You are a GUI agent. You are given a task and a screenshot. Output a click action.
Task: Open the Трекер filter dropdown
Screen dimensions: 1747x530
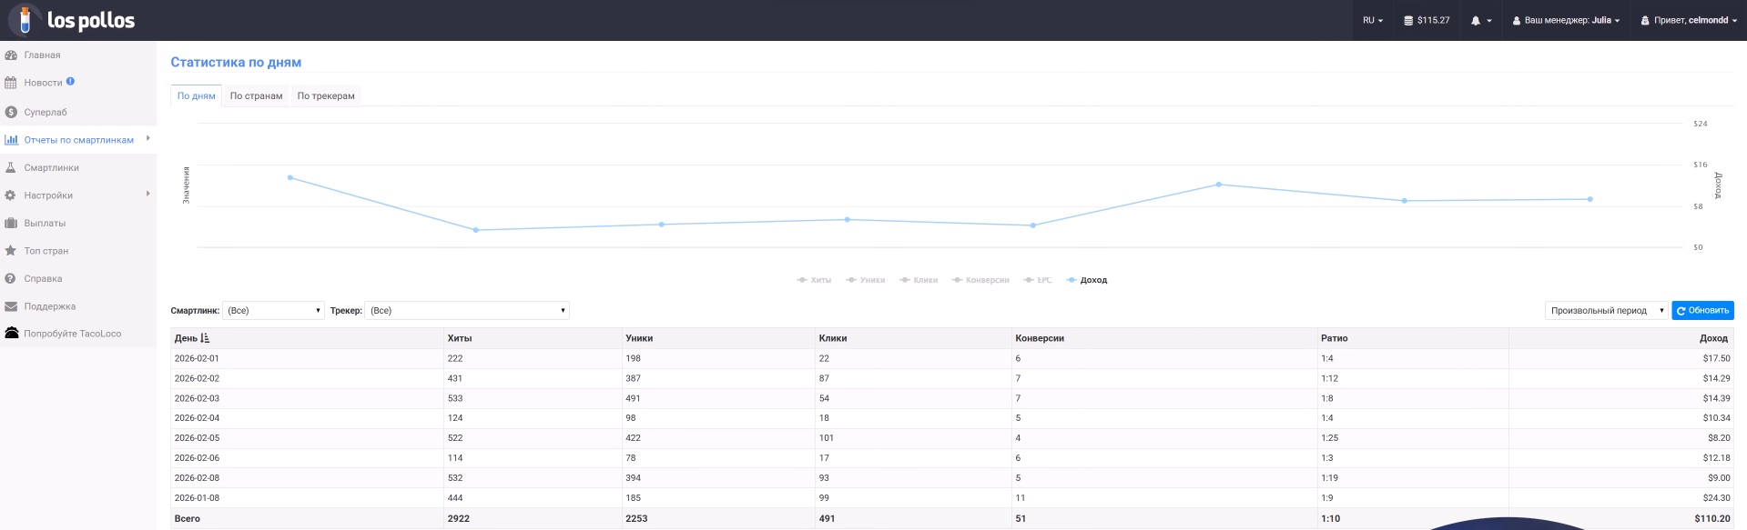[x=467, y=311]
